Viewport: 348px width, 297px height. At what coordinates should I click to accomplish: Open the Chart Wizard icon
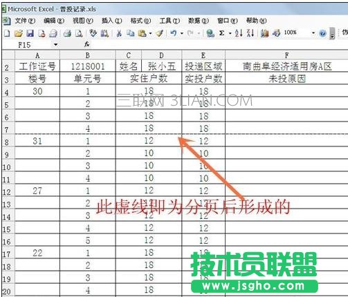coord(264,34)
